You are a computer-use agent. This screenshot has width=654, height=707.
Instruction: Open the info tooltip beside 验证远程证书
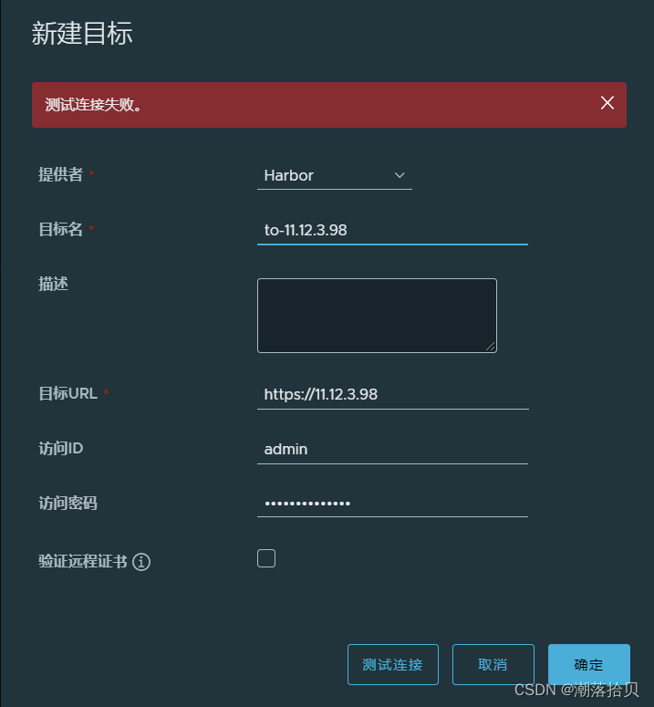(x=141, y=562)
